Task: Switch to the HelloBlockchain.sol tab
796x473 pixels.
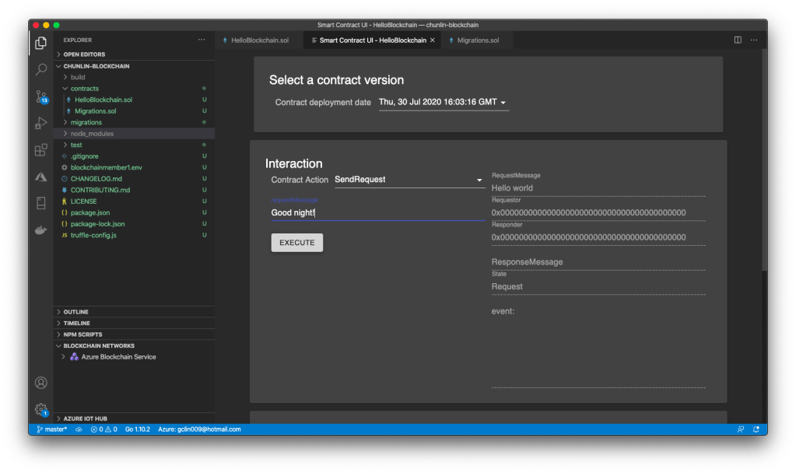Action: pyautogui.click(x=258, y=40)
